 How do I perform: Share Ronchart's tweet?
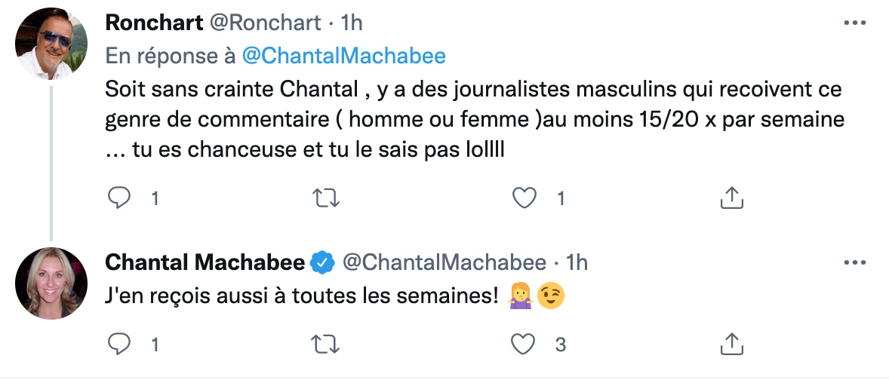[730, 198]
